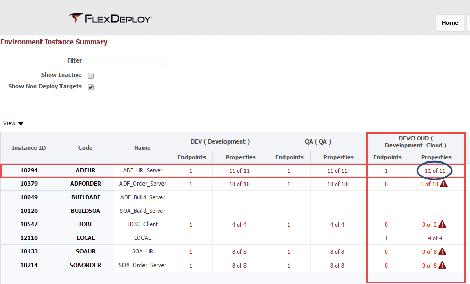
Task: Click the SOAHR code cell
Action: 86,251
